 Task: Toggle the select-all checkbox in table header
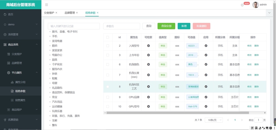coord(108,37)
